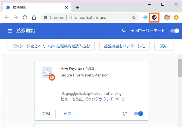Click the 更新 button

coord(164,46)
